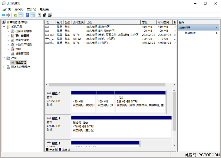Click the Performance icon
This screenshot has width=221, height=158.
[12, 49]
